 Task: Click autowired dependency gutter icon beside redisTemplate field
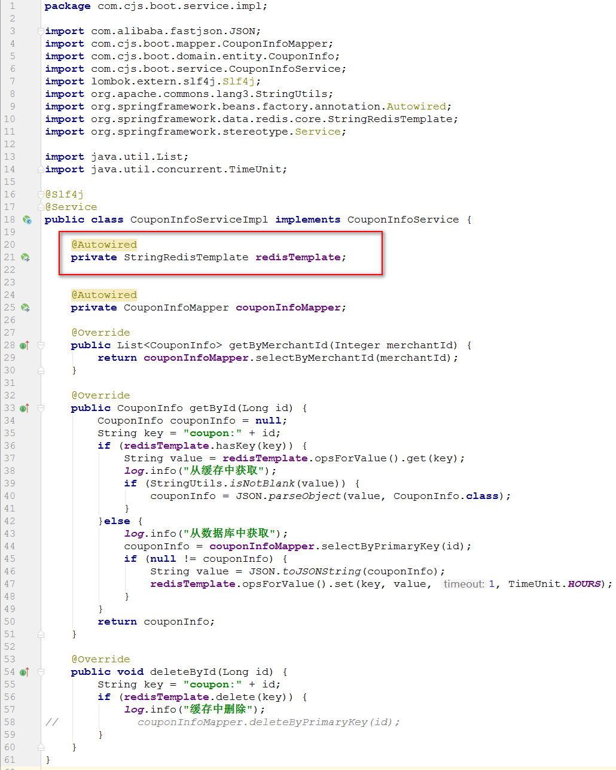click(x=25, y=258)
